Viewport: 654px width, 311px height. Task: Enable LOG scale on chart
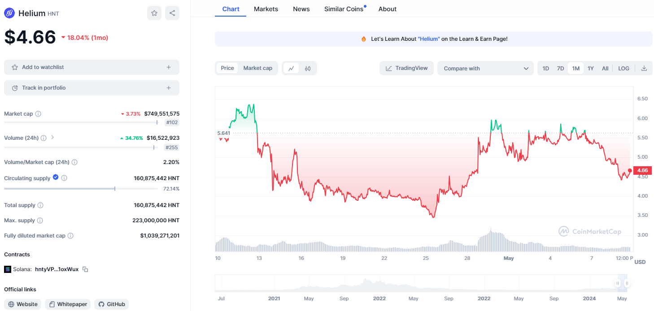tap(623, 68)
